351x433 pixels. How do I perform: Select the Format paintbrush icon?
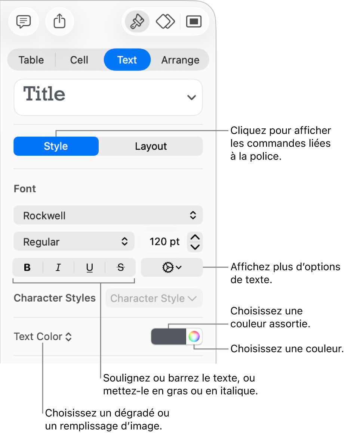(136, 22)
